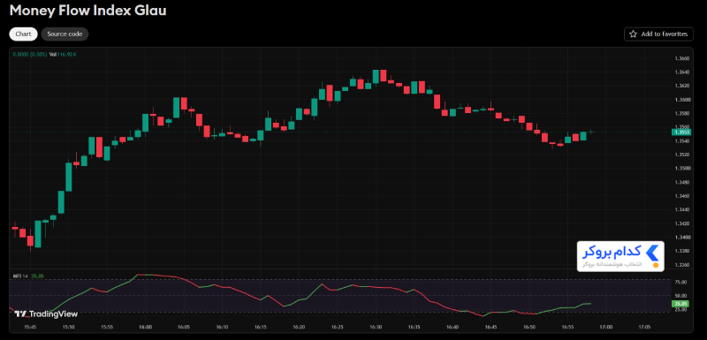Viewport: 707px width, 340px height.
Task: Click the 50.00 MFI scale label
Action: click(x=680, y=296)
